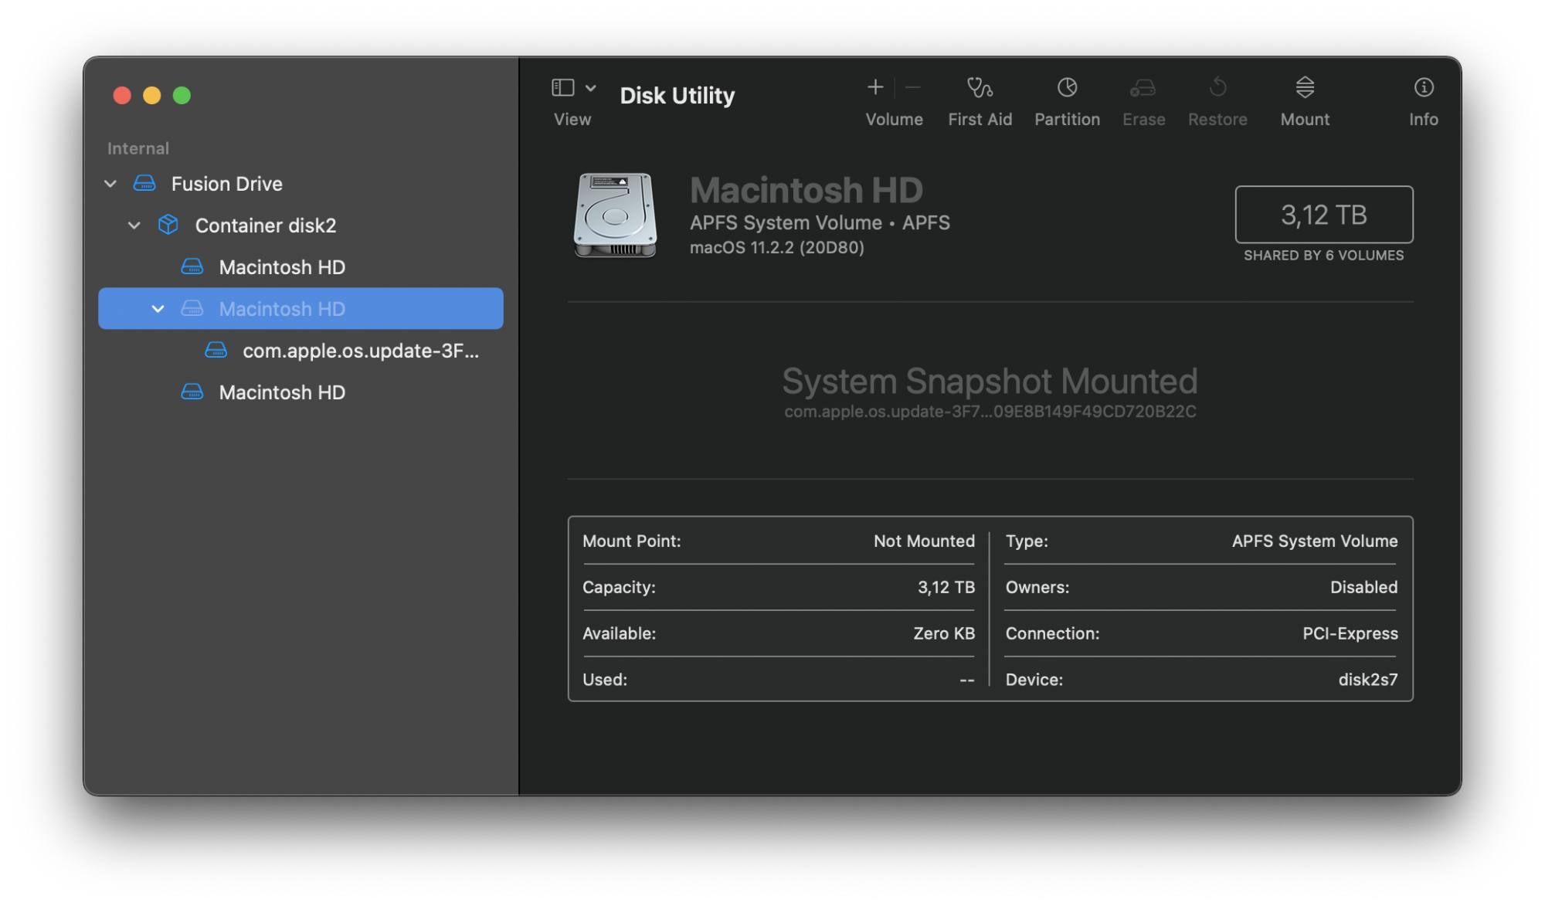Click the 'disk2s7' device value
The image size is (1545, 906).
coord(1368,680)
